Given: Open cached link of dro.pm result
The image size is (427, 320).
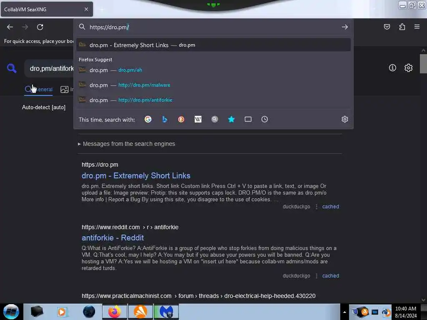Looking at the screenshot, I should 331,207.
